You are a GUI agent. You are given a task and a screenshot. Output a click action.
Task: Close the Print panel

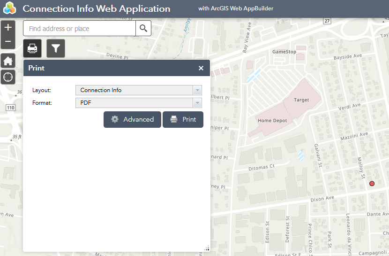point(201,68)
